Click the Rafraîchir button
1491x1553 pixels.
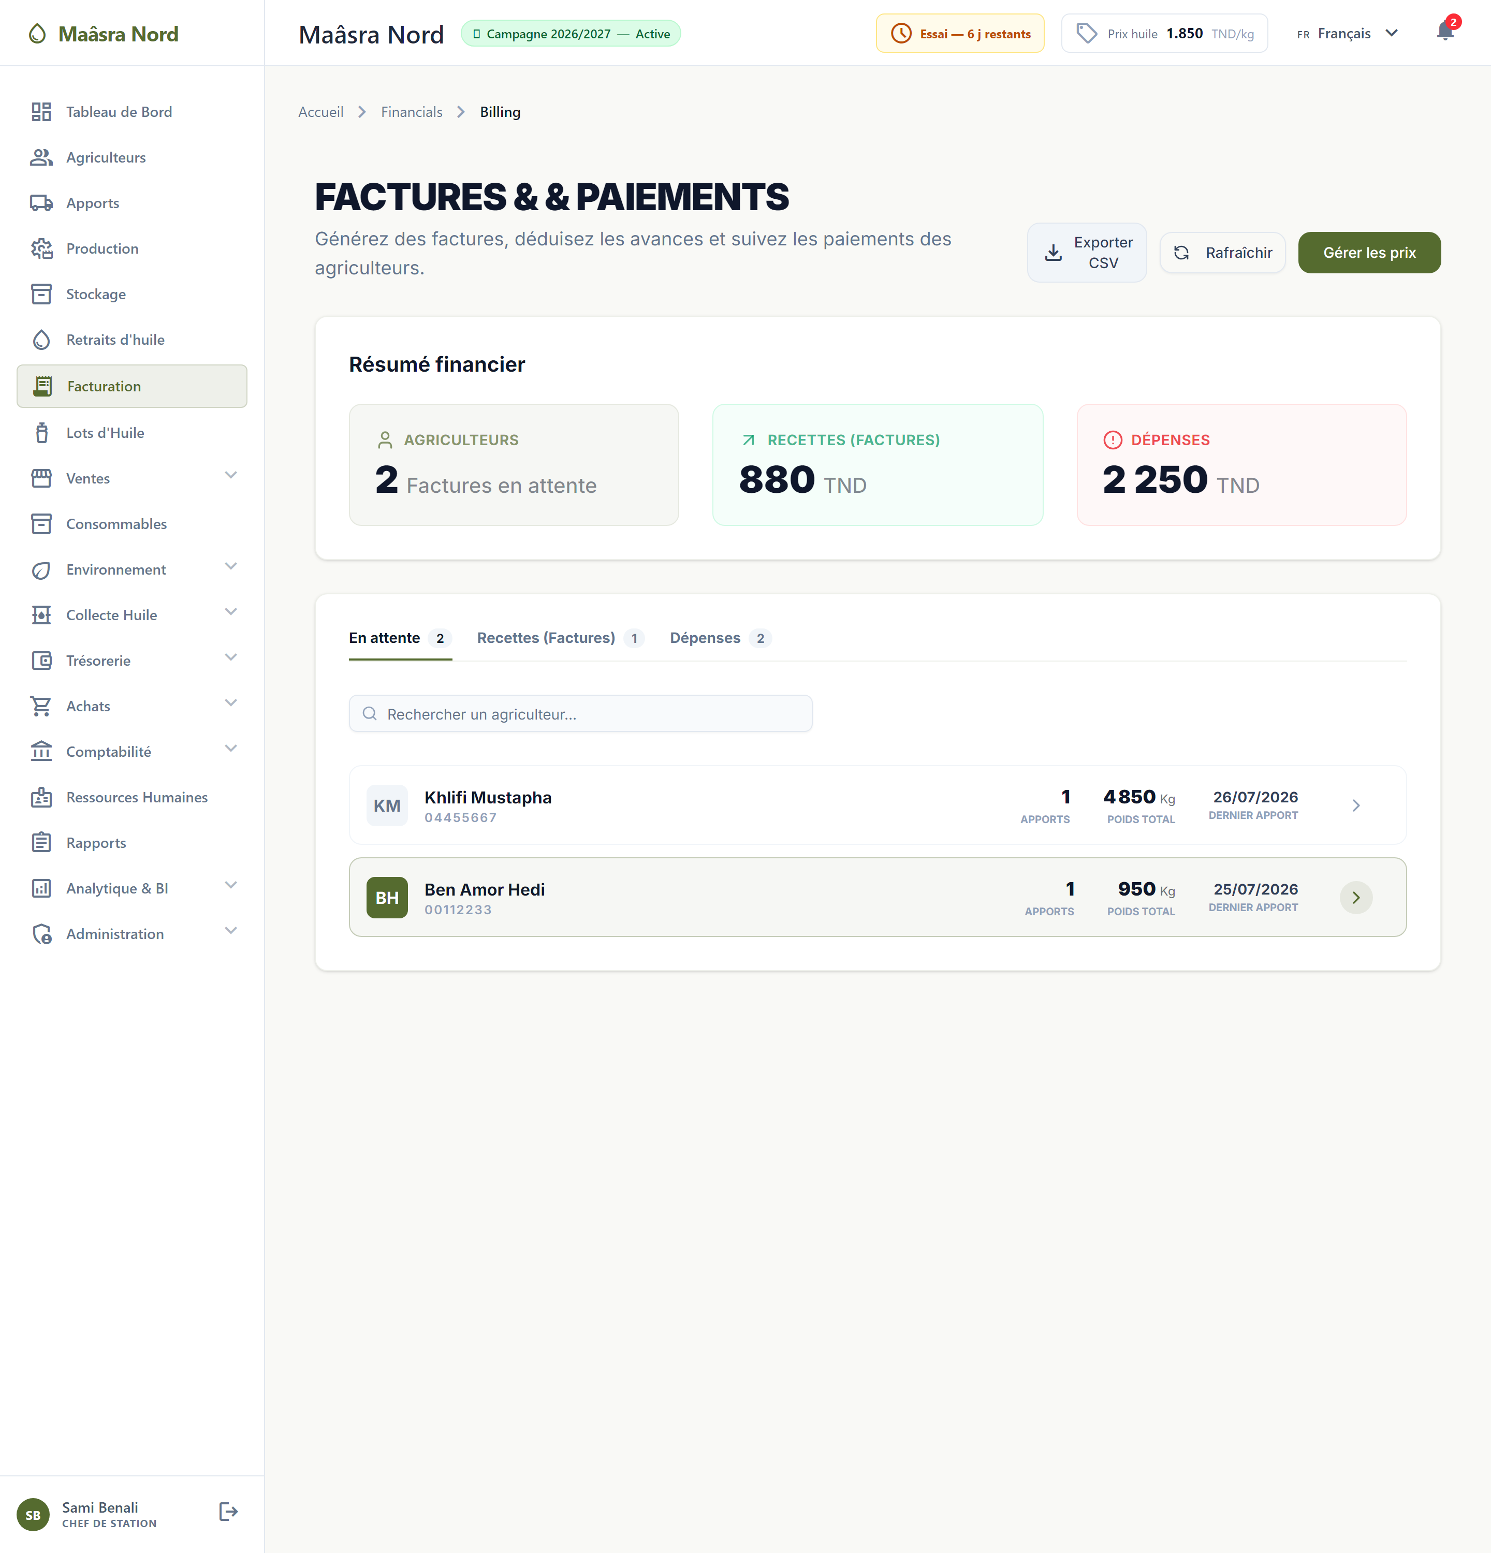[x=1222, y=253]
